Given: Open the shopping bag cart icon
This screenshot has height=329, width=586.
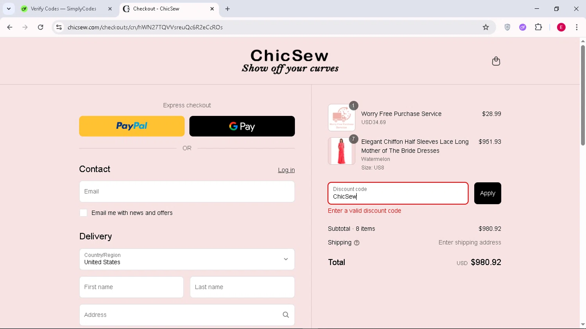Looking at the screenshot, I should (x=496, y=61).
